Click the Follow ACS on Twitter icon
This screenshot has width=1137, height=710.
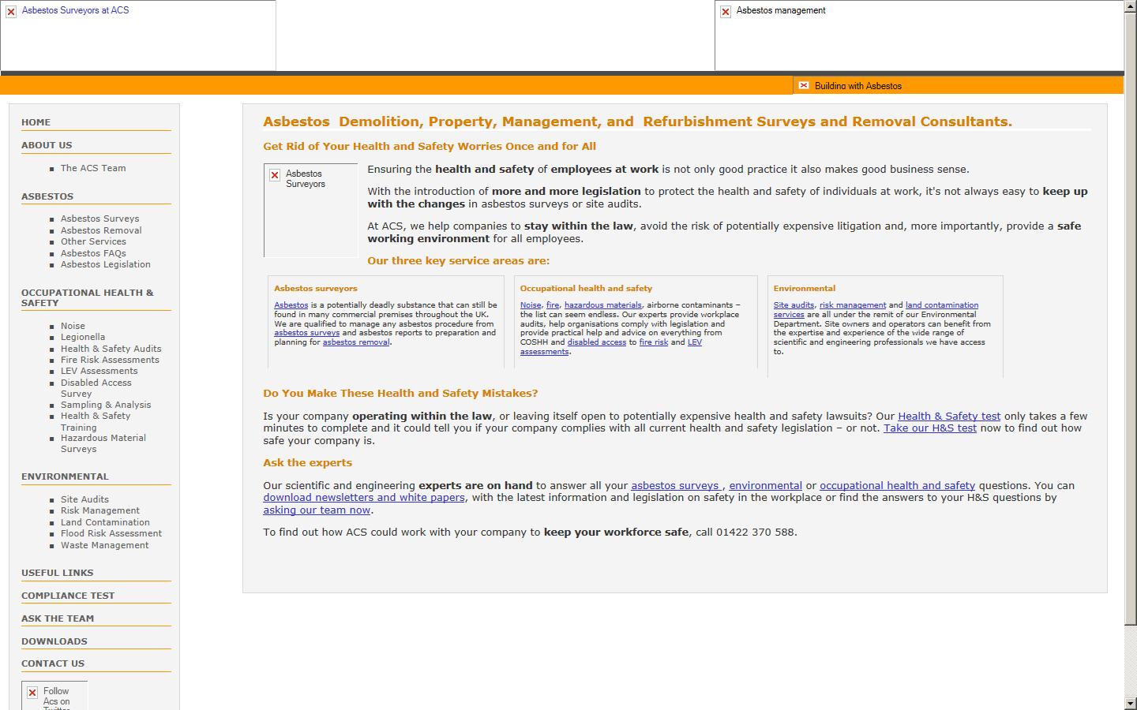click(31, 691)
